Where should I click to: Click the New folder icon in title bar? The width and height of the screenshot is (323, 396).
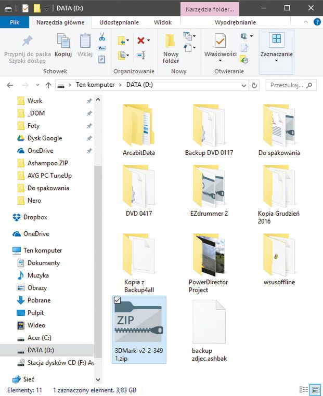point(37,8)
